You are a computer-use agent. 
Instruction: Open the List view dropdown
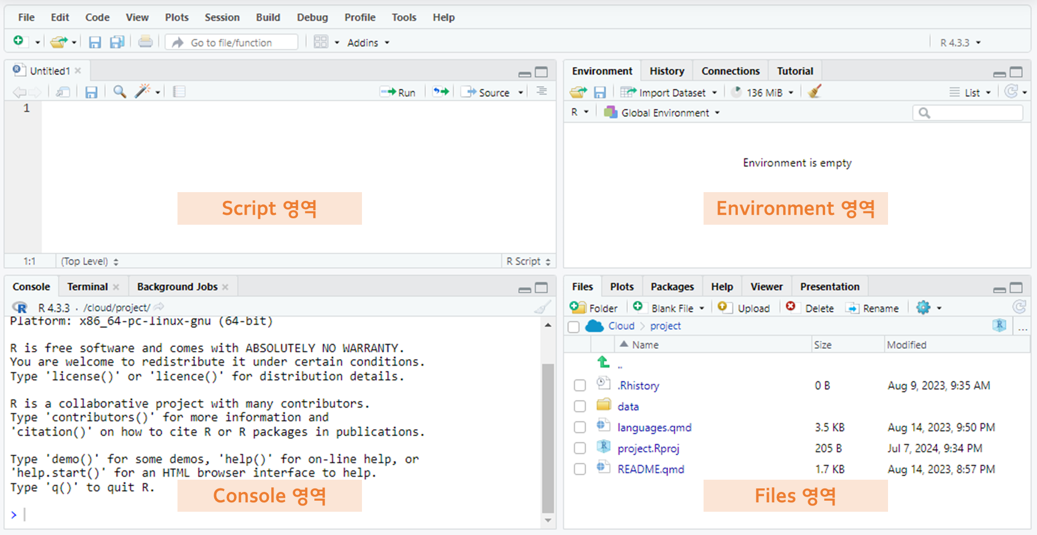(x=970, y=93)
